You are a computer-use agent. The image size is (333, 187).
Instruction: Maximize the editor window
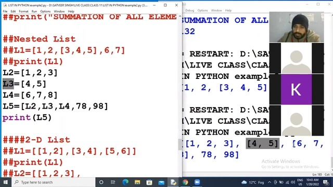coord(165,5)
